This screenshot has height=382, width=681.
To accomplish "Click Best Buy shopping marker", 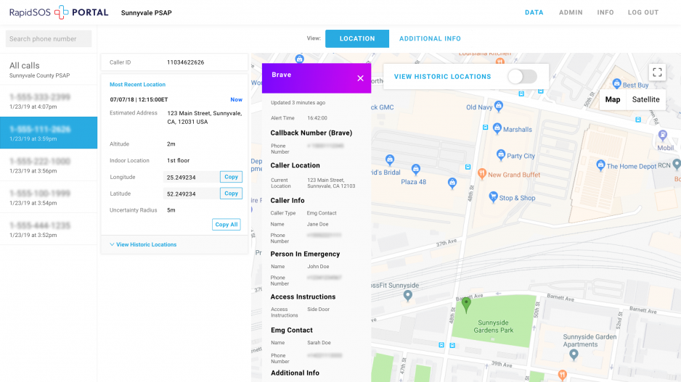I will click(x=616, y=83).
